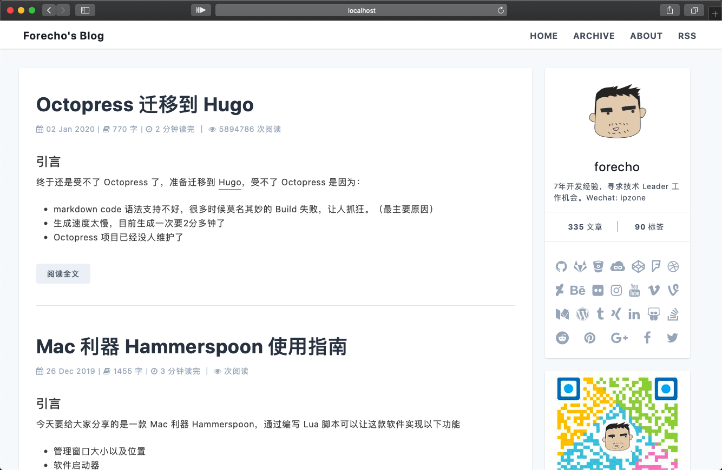Open the Behance icon
The image size is (722, 470).
pyautogui.click(x=578, y=290)
